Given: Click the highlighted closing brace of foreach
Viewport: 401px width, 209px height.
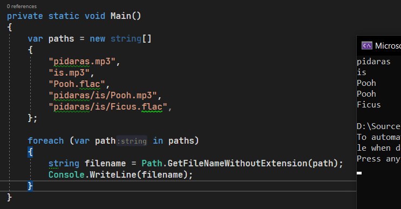Looking at the screenshot, I should (30, 186).
